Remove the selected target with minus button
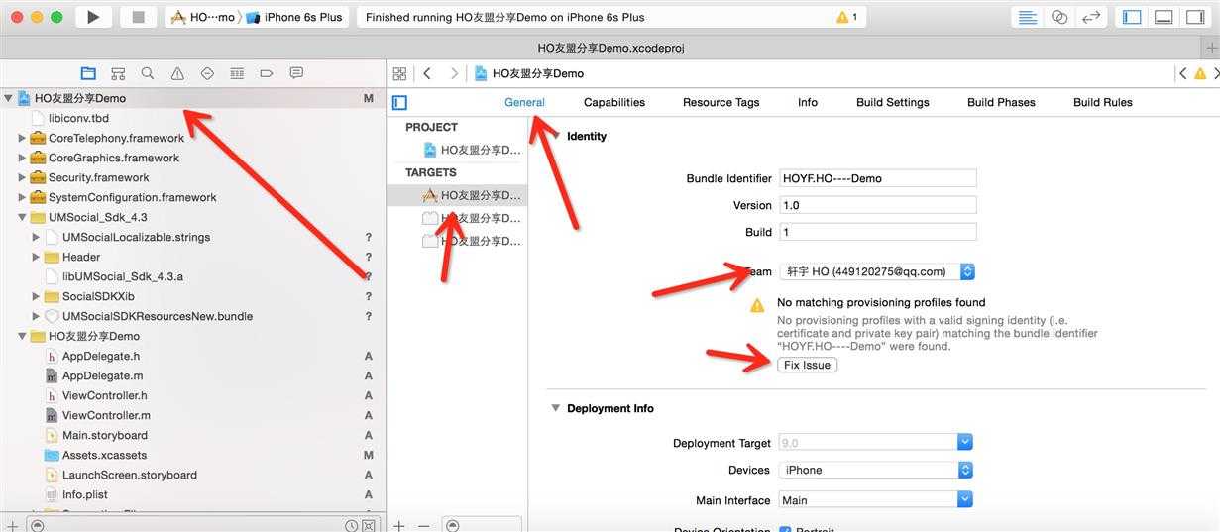This screenshot has height=532, width=1220. [423, 525]
